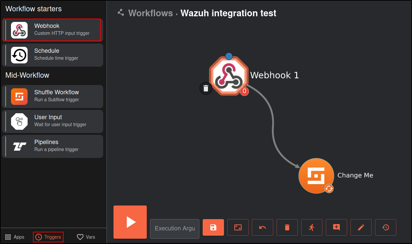Open the Vars tab
This screenshot has height=244, width=412.
[86, 237]
